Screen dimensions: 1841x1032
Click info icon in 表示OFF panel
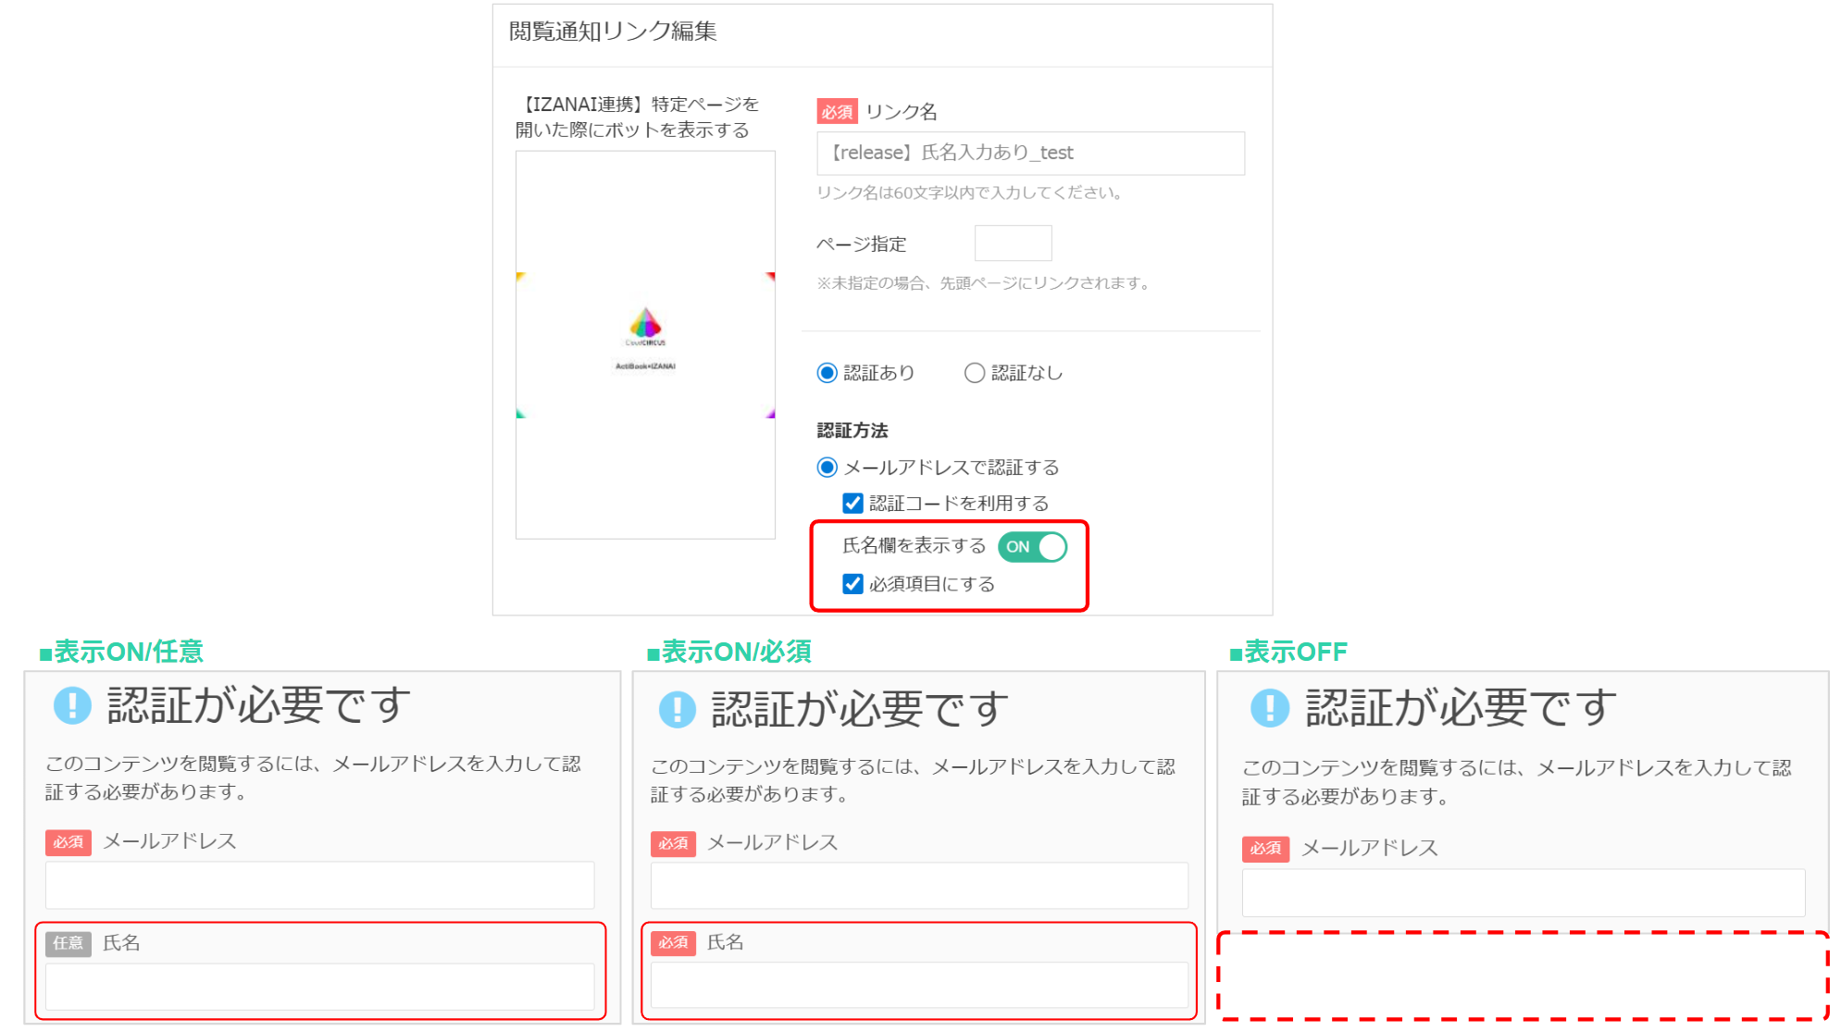pyautogui.click(x=1269, y=708)
